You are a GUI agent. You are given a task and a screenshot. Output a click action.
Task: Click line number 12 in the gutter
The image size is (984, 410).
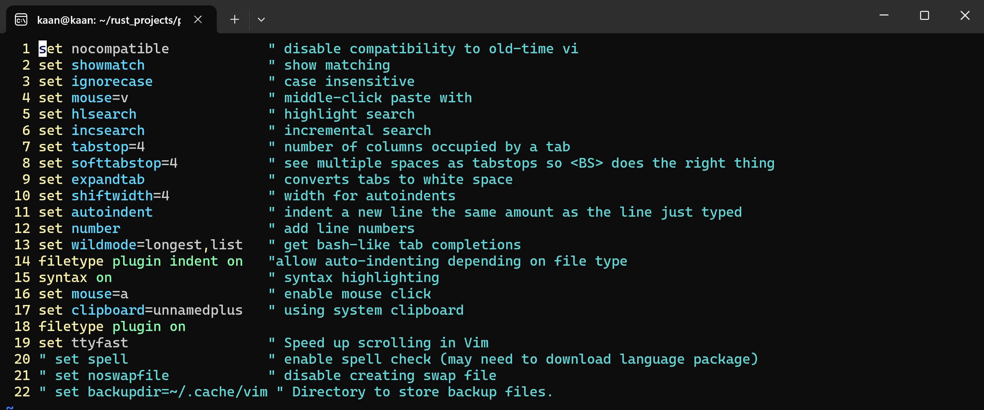click(22, 229)
